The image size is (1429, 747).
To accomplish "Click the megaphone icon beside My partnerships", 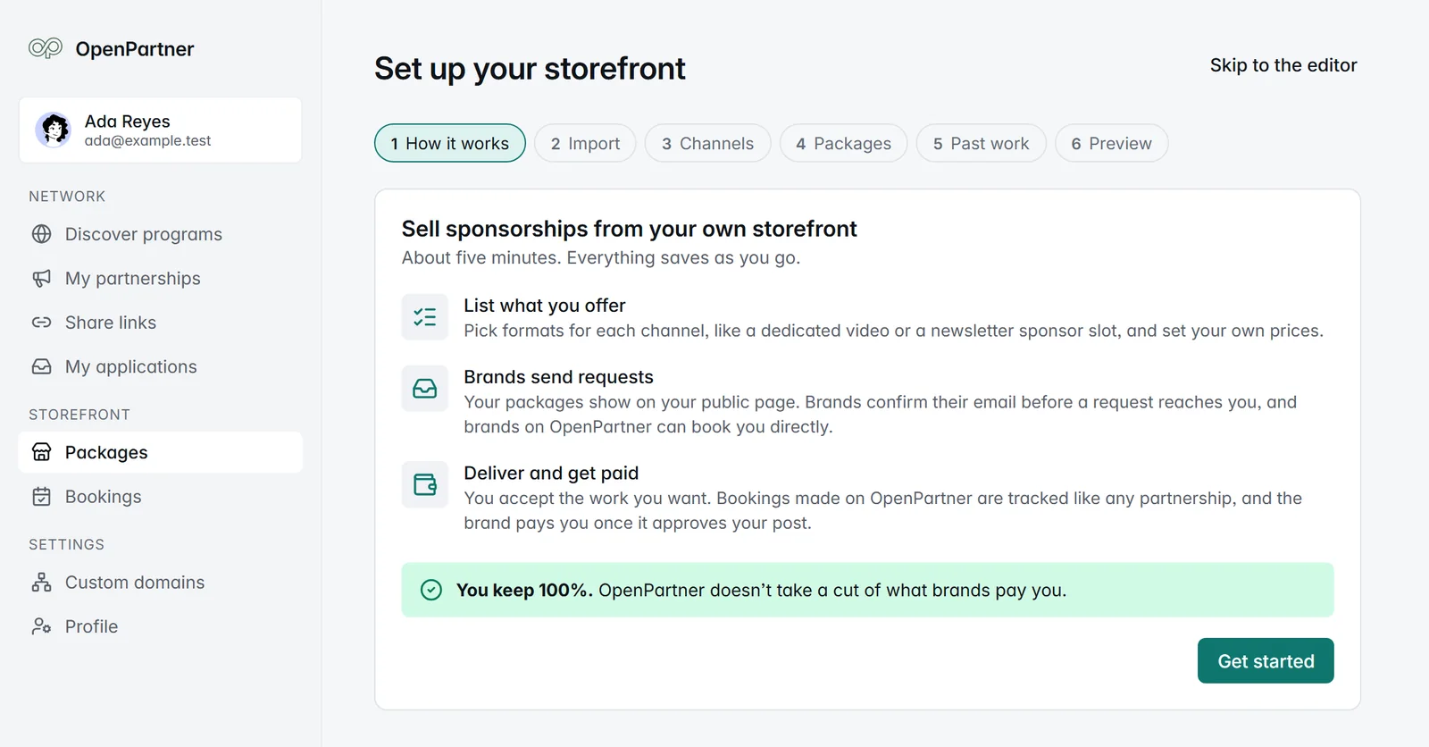I will coord(42,279).
